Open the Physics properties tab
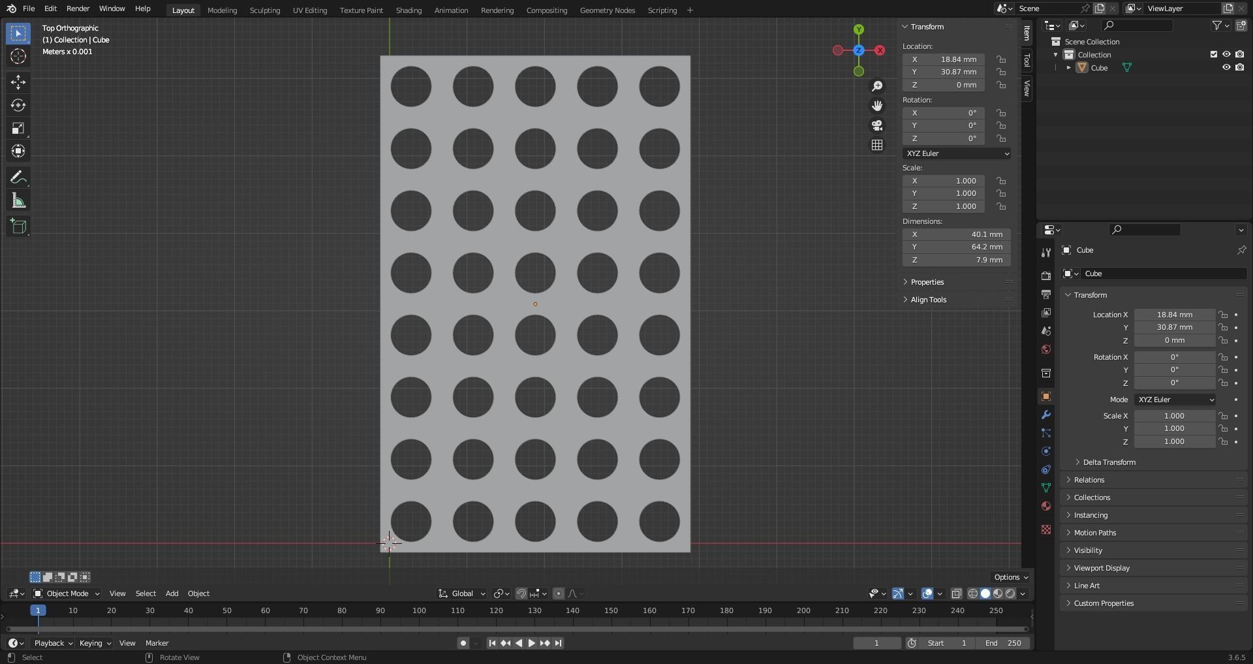Image resolution: width=1253 pixels, height=664 pixels. click(1046, 451)
